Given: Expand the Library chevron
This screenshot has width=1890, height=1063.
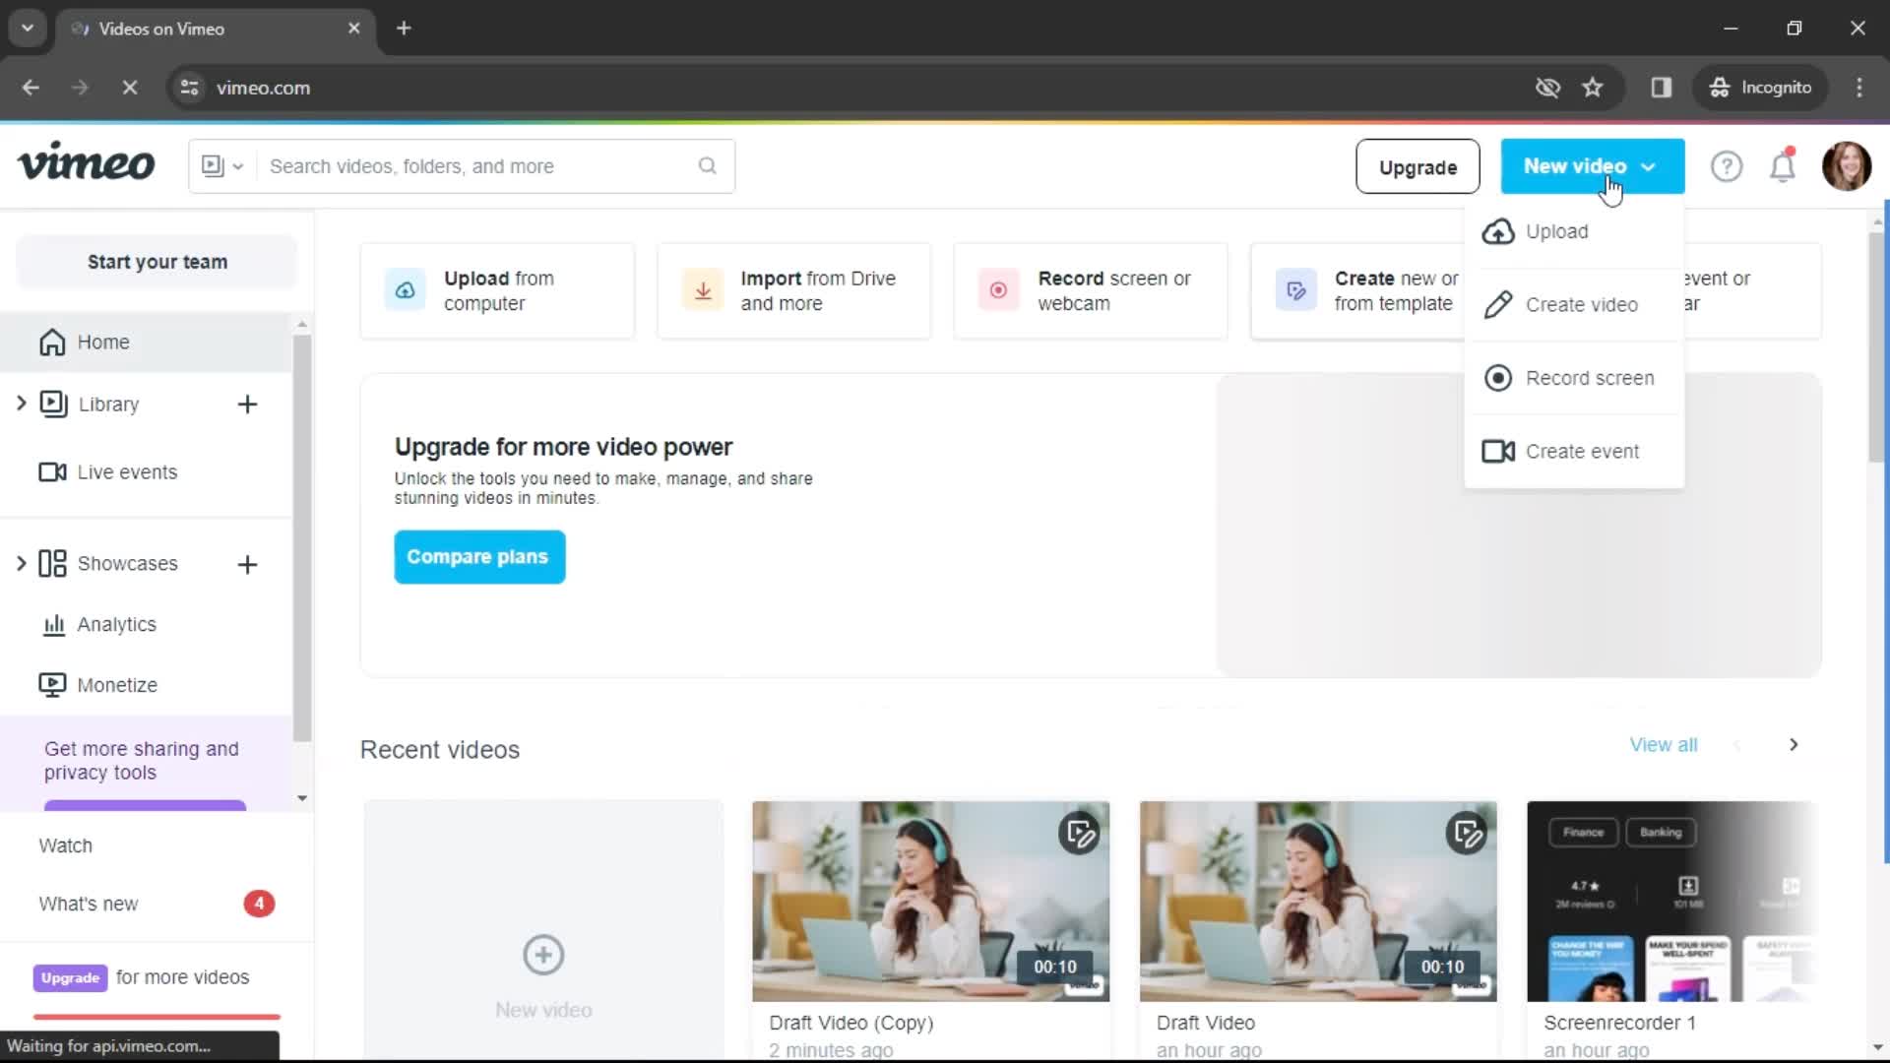Looking at the screenshot, I should pos(21,404).
